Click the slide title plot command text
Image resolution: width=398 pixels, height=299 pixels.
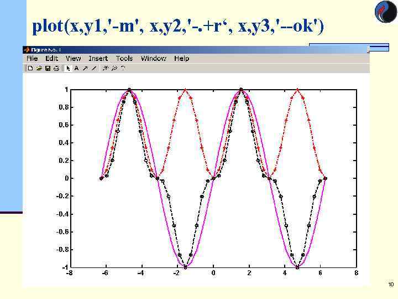[178, 25]
